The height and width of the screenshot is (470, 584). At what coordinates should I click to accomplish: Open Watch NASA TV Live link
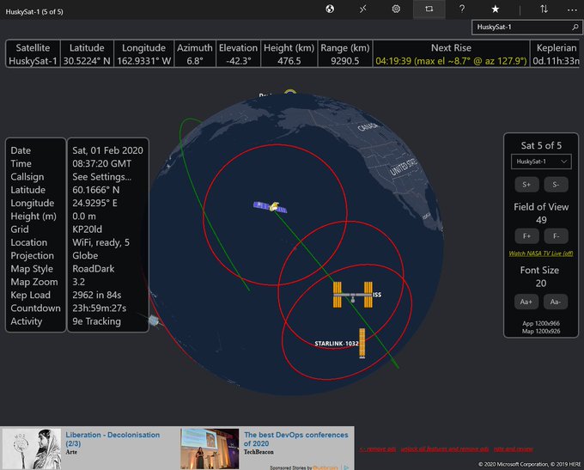pyautogui.click(x=541, y=253)
